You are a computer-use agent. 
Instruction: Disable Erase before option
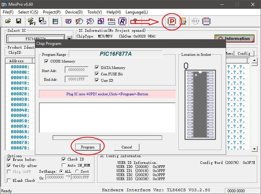tap(9, 160)
